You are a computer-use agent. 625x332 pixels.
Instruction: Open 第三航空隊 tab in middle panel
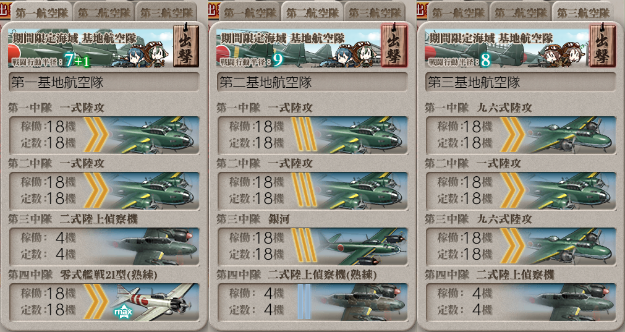point(375,12)
